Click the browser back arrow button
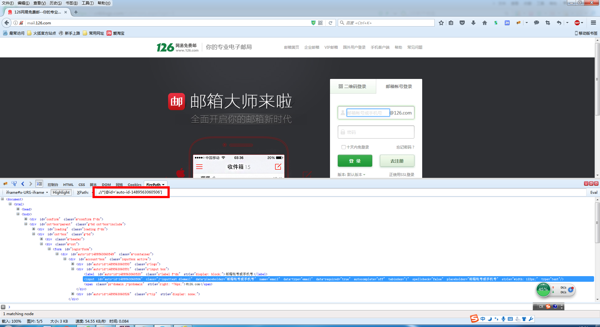 tap(7, 23)
